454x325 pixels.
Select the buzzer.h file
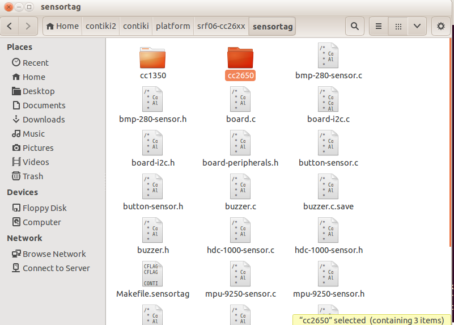[x=152, y=237]
